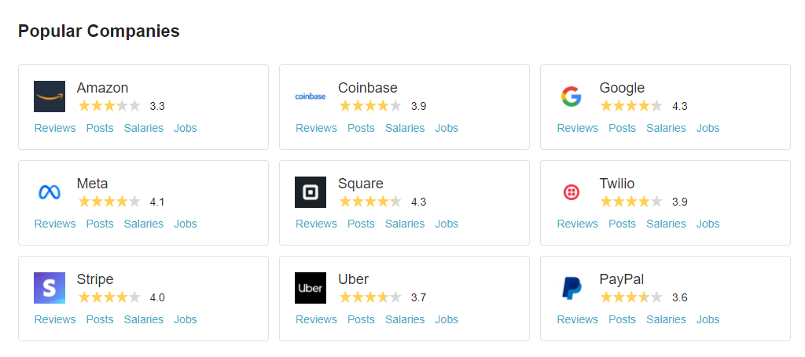View Twilio Salaries link
The image size is (805, 357).
coord(666,224)
